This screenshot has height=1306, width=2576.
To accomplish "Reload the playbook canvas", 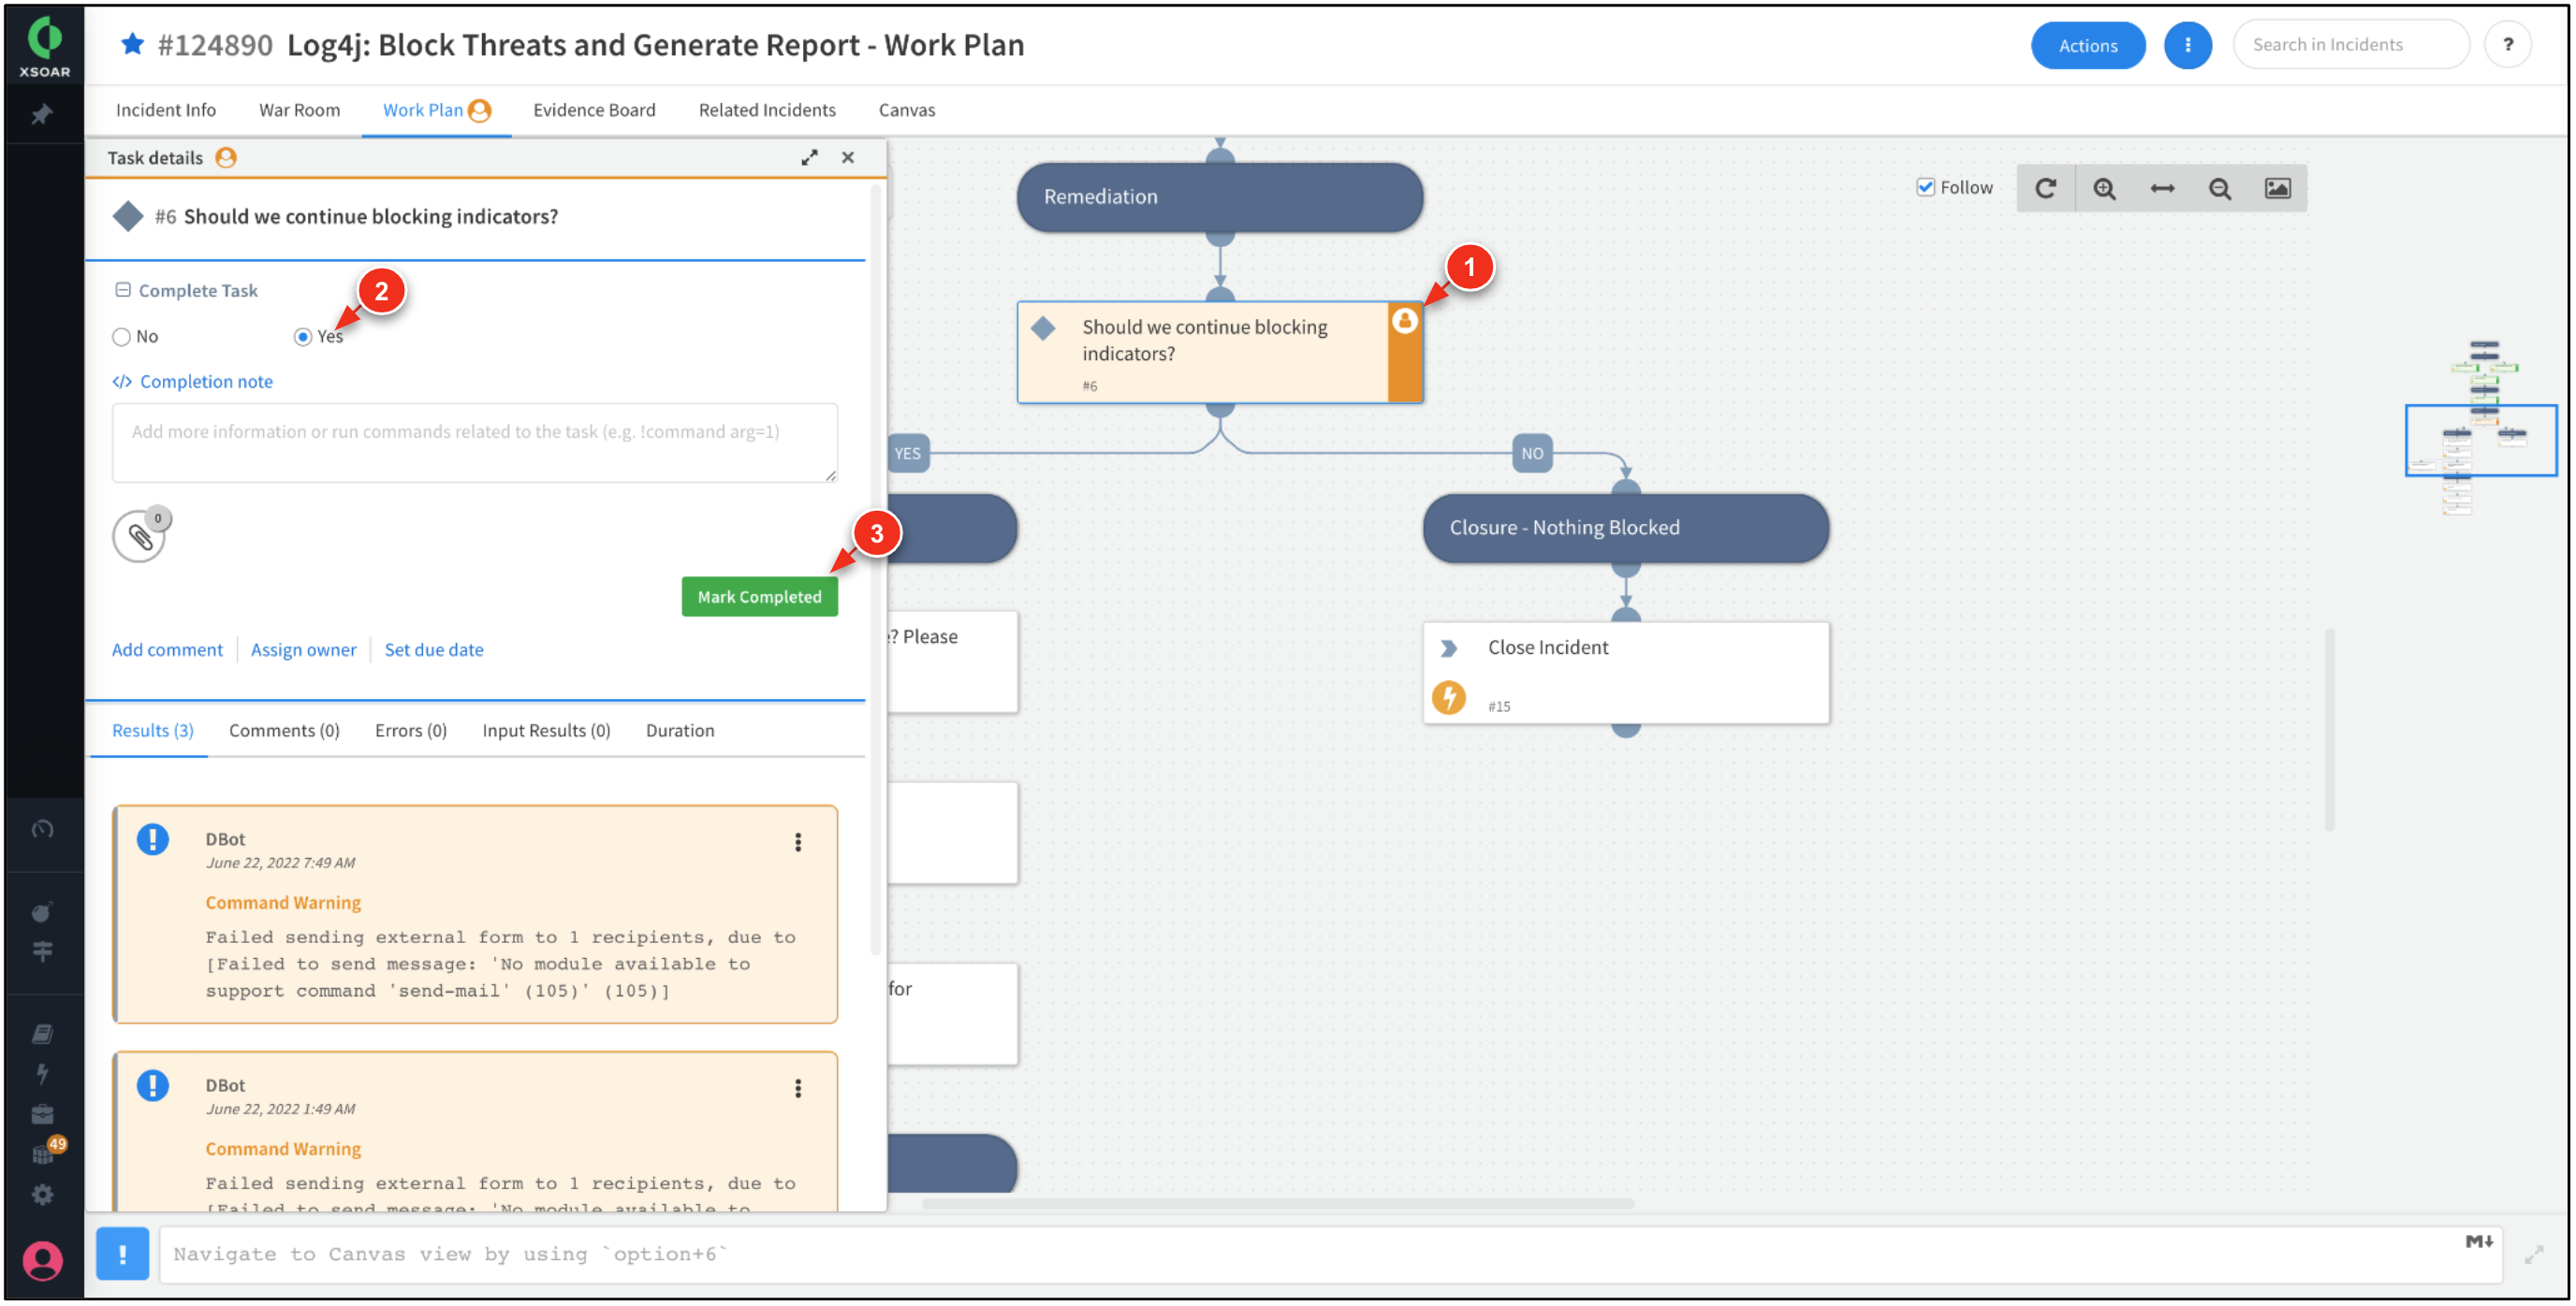I will pos(2045,189).
